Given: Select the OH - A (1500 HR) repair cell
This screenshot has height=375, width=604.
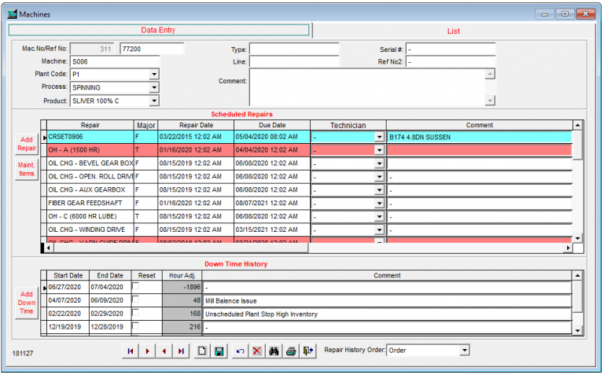Looking at the screenshot, I should pyautogui.click(x=90, y=150).
